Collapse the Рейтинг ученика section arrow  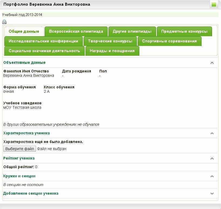212,158
